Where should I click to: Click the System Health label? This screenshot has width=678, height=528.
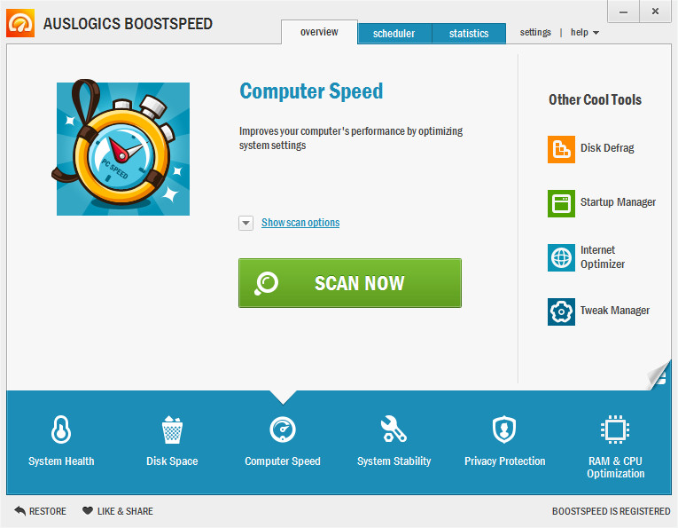point(61,461)
